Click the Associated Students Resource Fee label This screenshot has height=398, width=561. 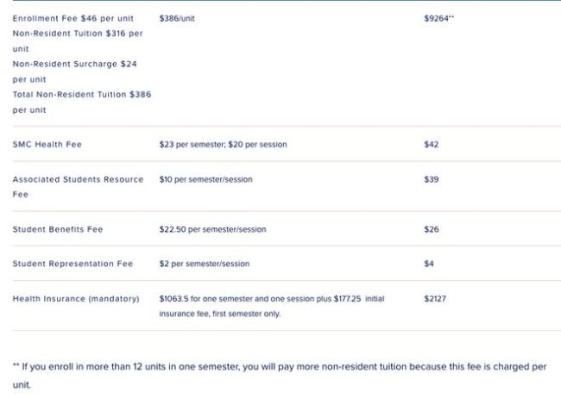78,179
